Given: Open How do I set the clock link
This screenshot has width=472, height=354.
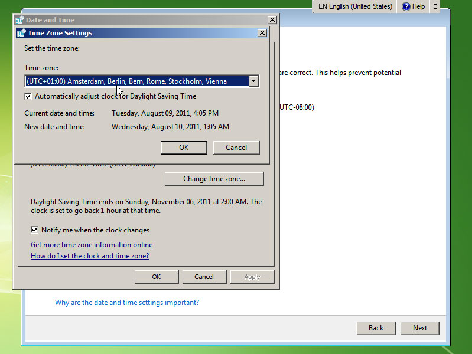Looking at the screenshot, I should coord(90,256).
